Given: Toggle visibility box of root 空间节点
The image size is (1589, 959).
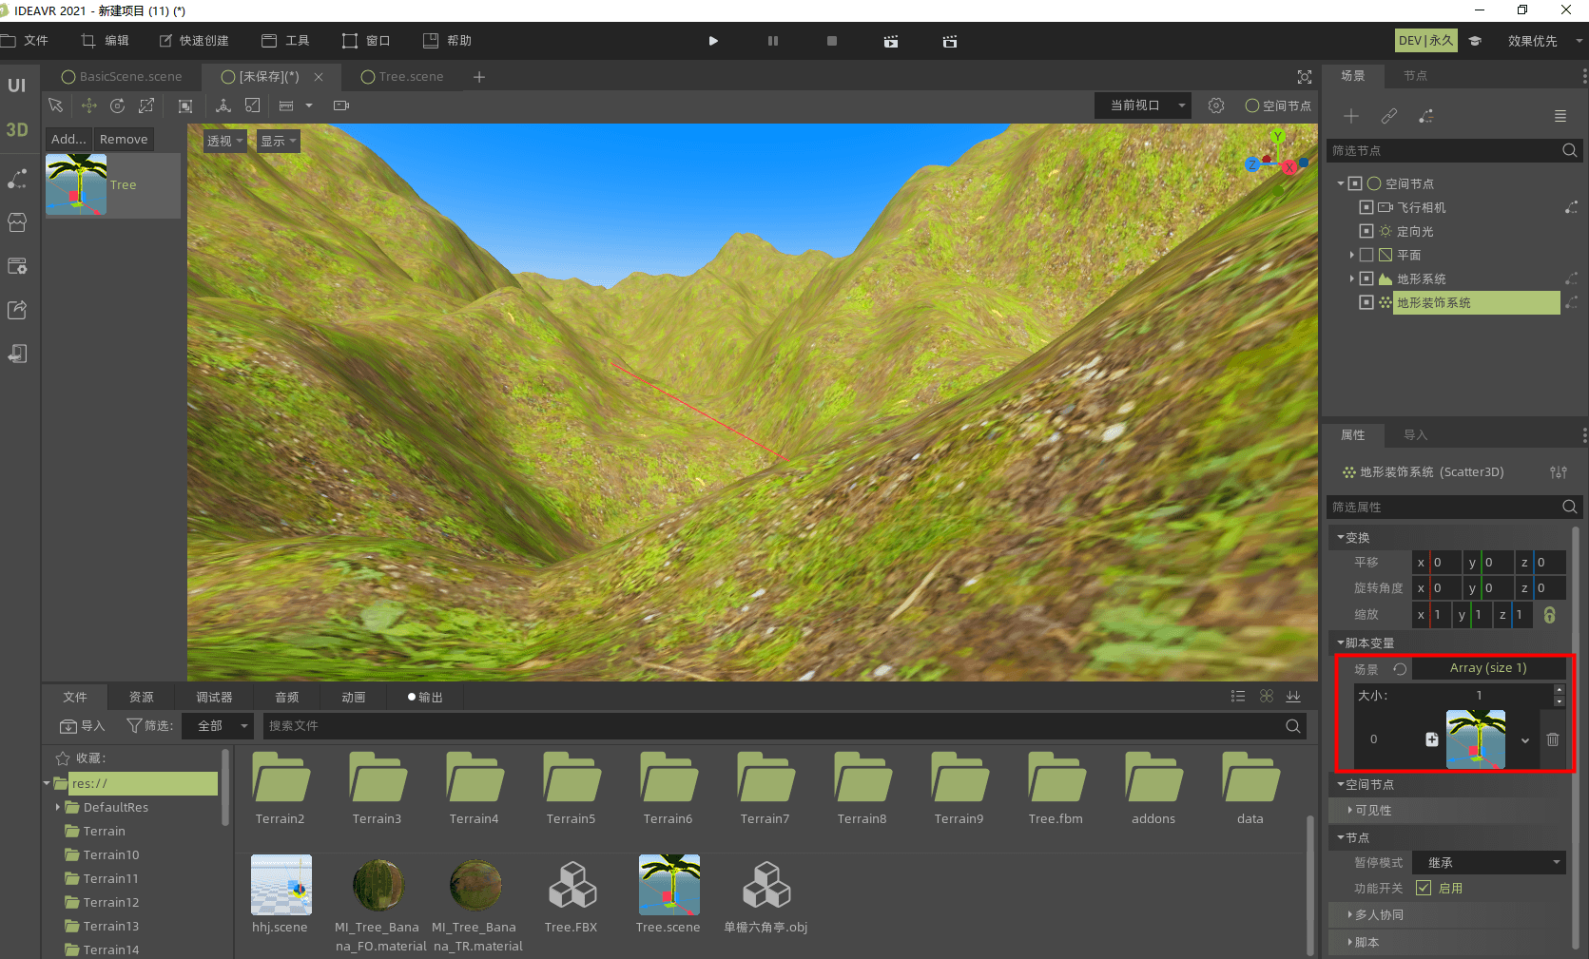Looking at the screenshot, I should (1355, 183).
